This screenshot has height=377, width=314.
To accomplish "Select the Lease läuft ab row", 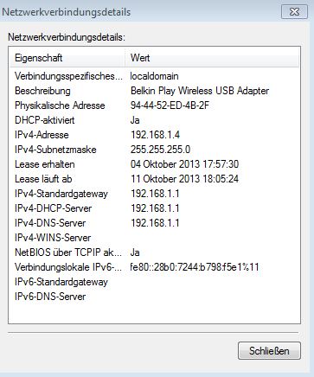I will pyautogui.click(x=154, y=179).
